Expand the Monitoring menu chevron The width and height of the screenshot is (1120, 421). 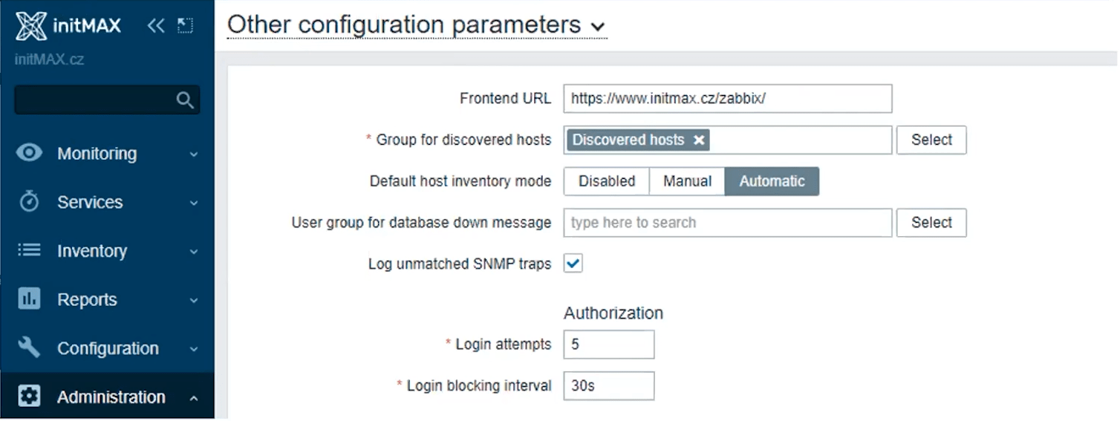(194, 154)
